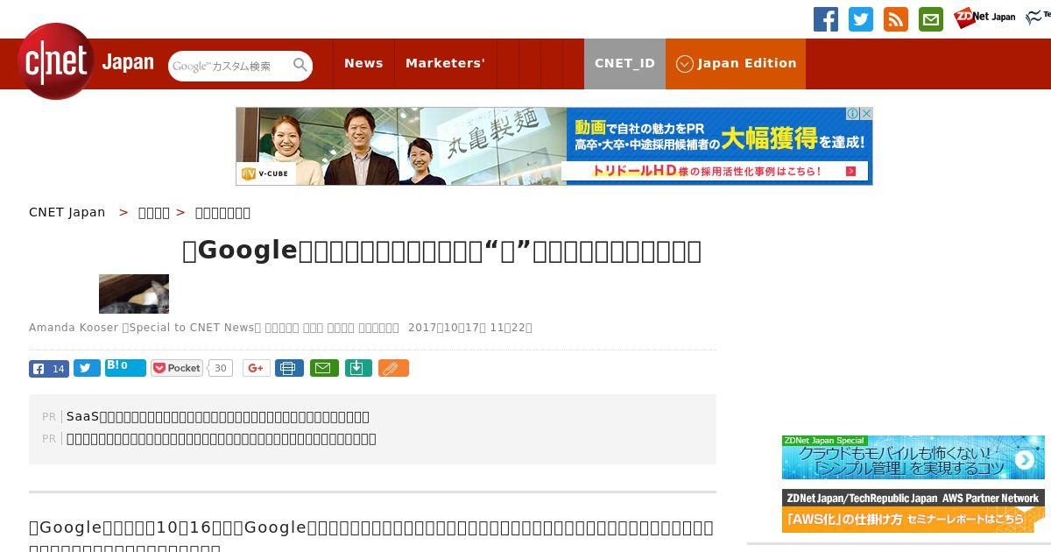Tweet the article via Twitter share button

[x=87, y=368]
